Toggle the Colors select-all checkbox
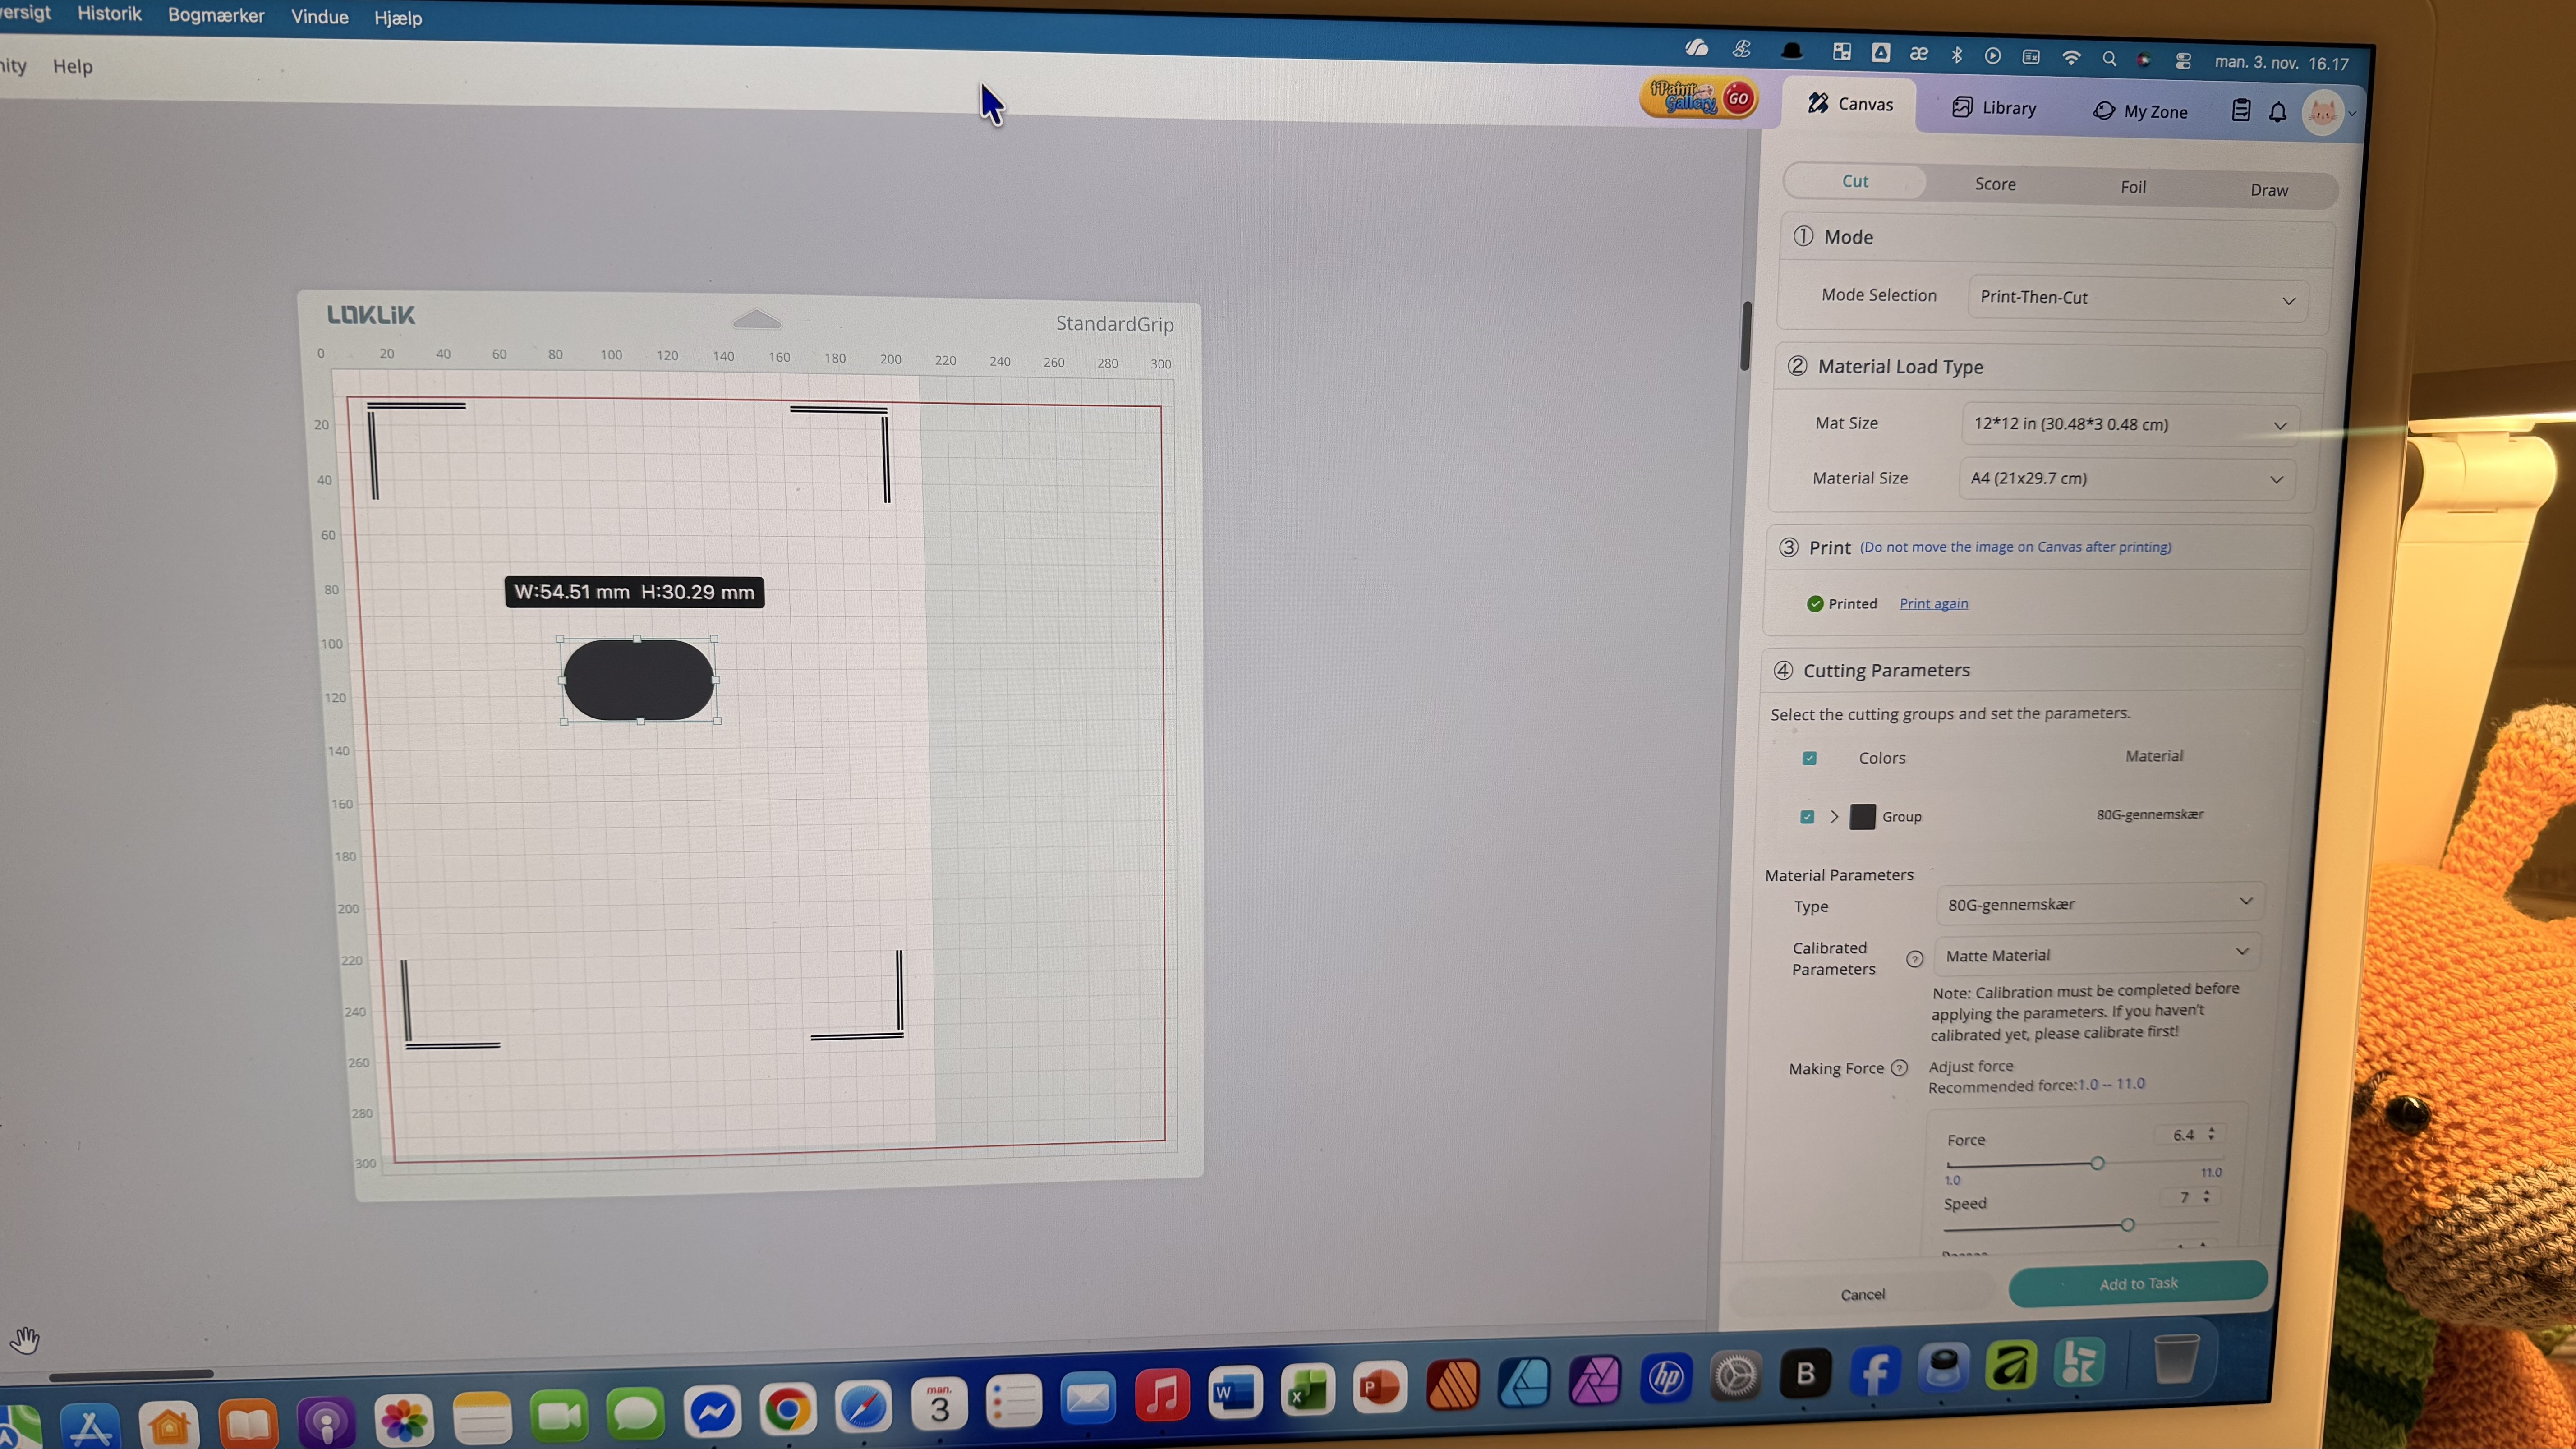 point(1809,758)
